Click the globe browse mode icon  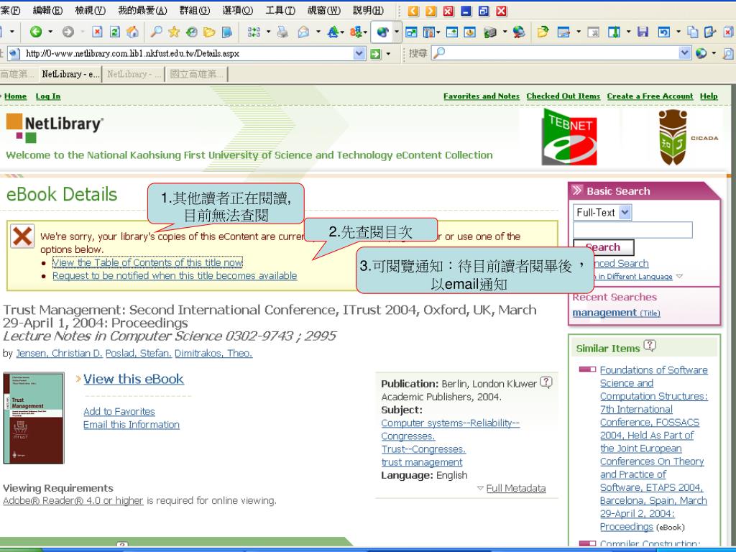tap(382, 32)
